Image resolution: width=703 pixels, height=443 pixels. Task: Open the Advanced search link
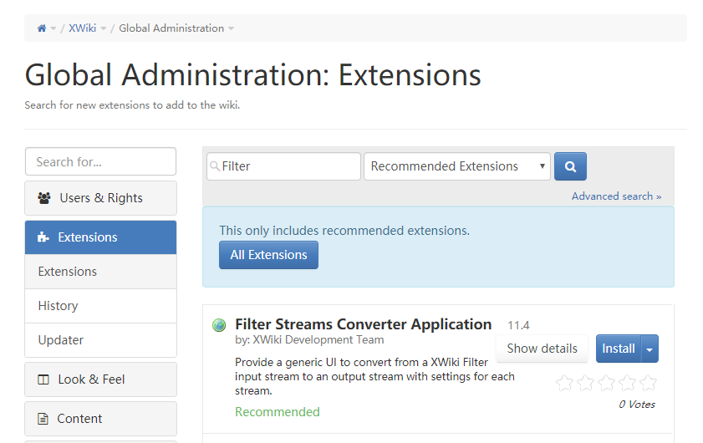tap(616, 196)
